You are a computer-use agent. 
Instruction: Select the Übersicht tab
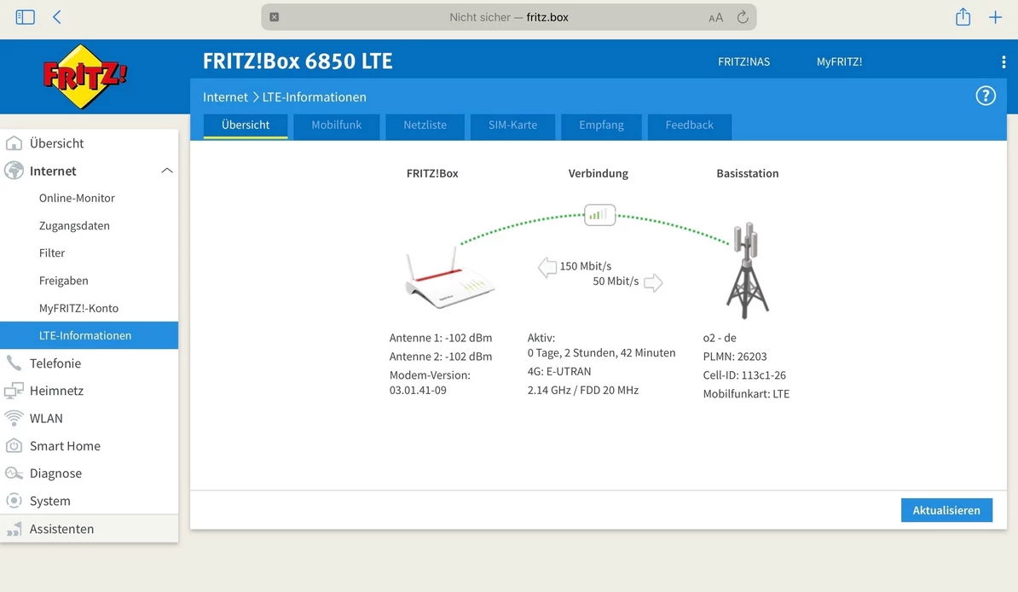tap(246, 125)
